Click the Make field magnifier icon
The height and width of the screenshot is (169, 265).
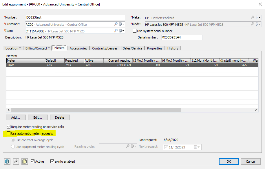click(252, 17)
